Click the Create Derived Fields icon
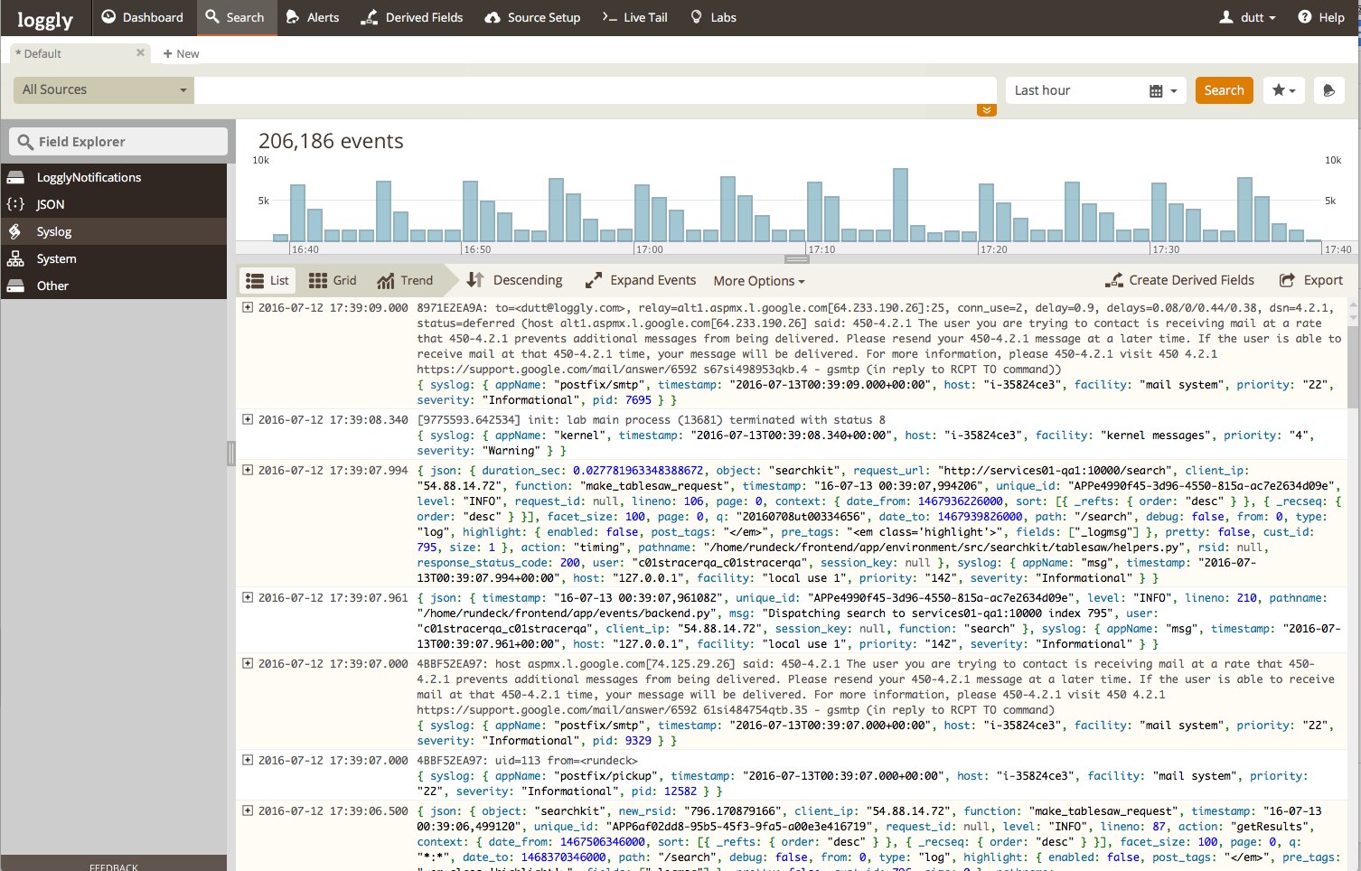This screenshot has height=871, width=1361. 1114,280
